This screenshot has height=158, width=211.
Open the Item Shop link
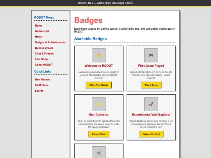click(x=41, y=59)
